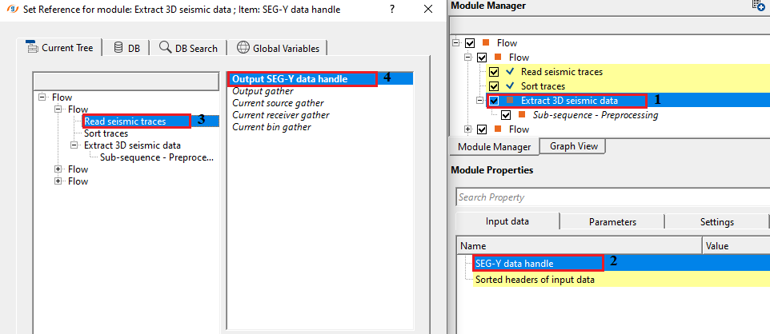Screen dimensions: 770x334
Task: Click the application logo icon in dialog title
Action: [x=14, y=10]
